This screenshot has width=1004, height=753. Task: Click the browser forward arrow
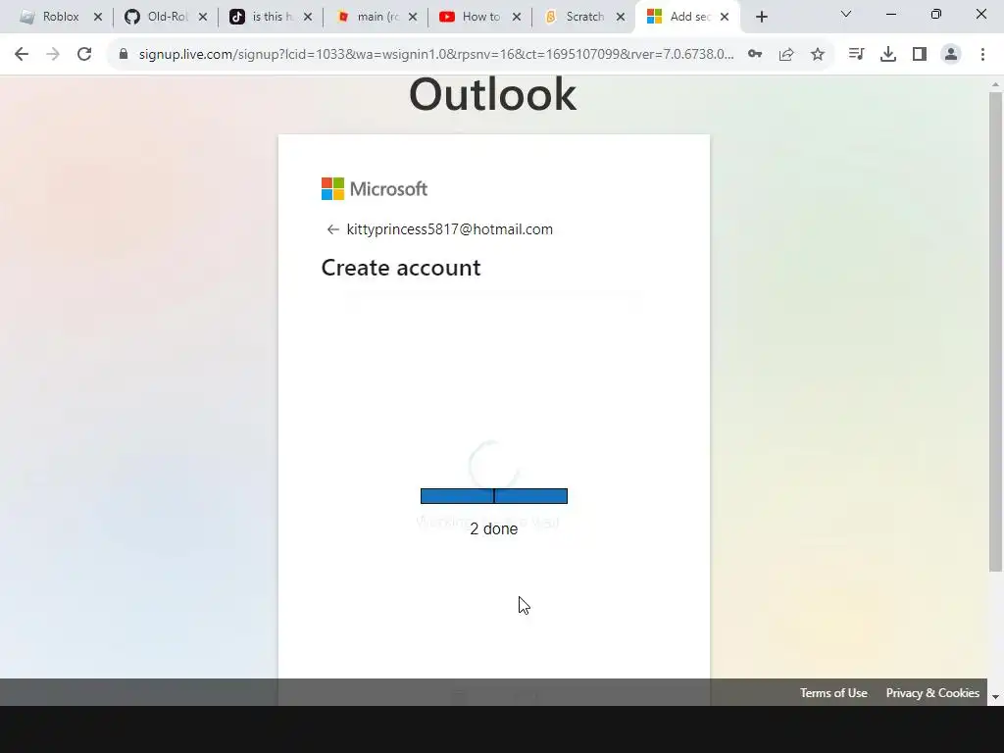(53, 55)
